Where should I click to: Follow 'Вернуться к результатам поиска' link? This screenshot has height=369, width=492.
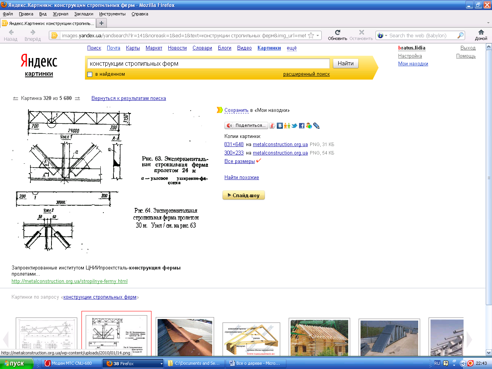129,98
